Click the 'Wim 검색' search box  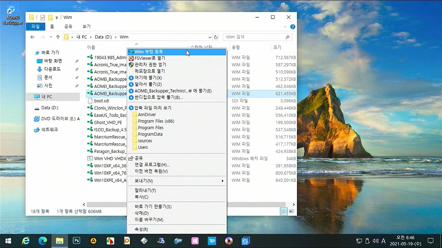click(257, 37)
